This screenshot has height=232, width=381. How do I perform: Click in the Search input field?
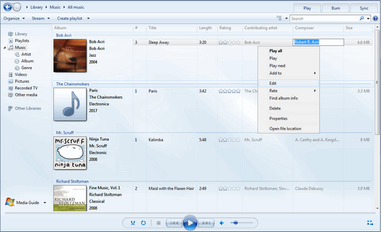[324, 18]
